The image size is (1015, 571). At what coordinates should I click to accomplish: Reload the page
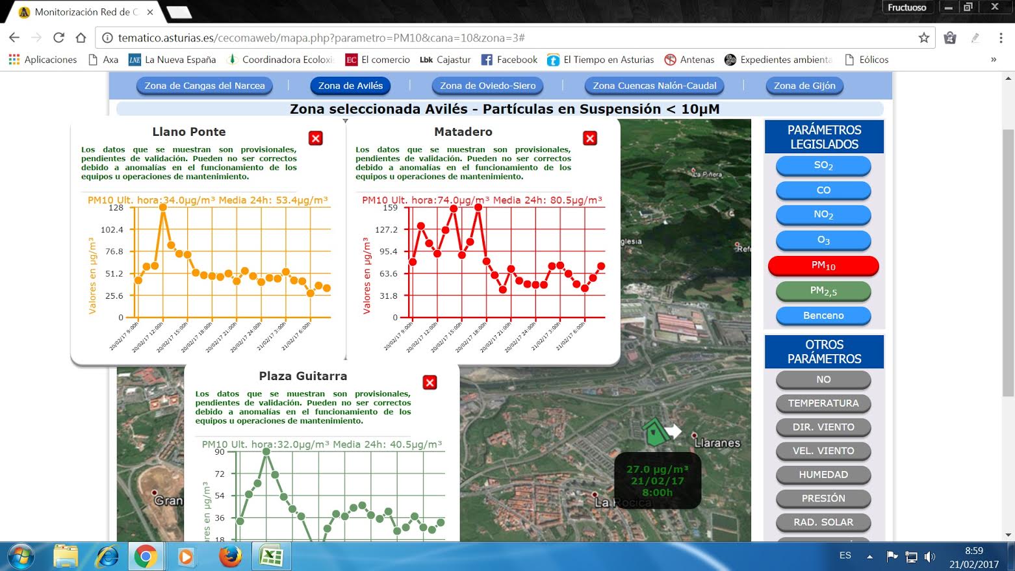(58, 38)
